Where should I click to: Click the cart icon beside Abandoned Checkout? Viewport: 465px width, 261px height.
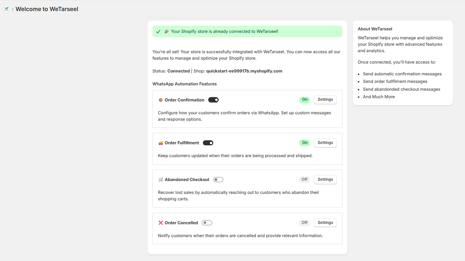tap(160, 180)
